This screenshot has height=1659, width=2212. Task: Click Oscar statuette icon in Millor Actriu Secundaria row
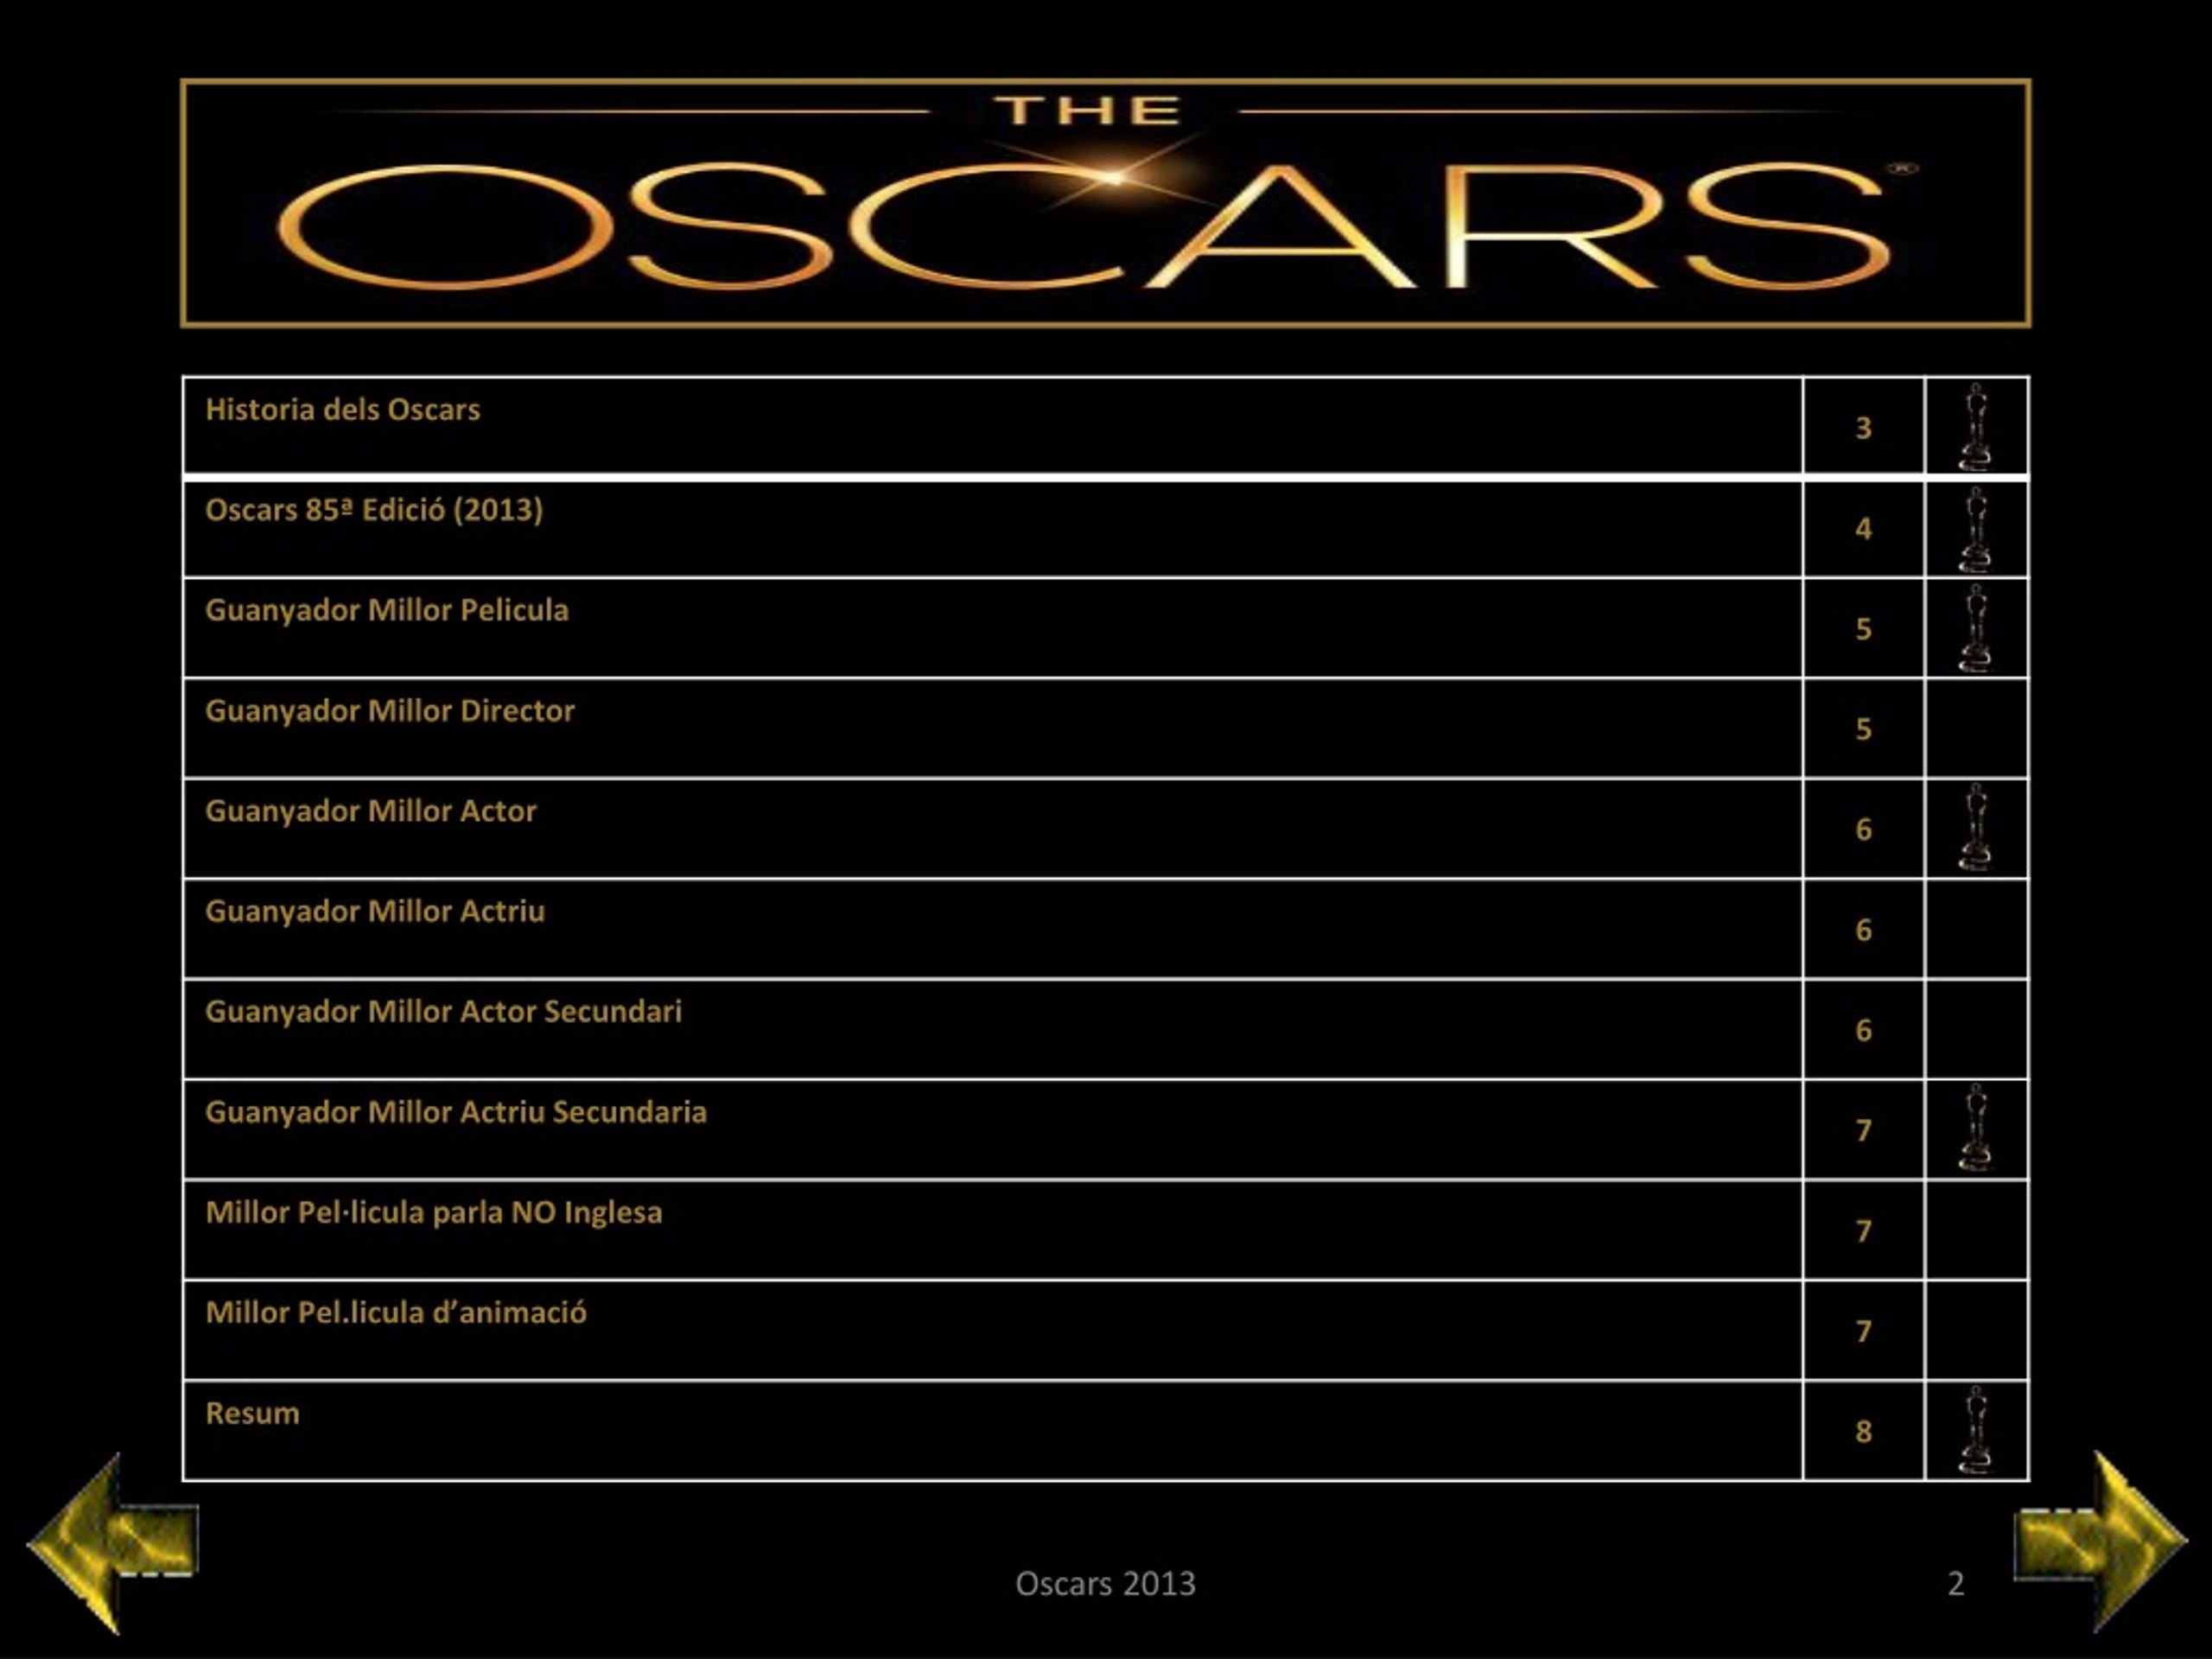1975,1128
